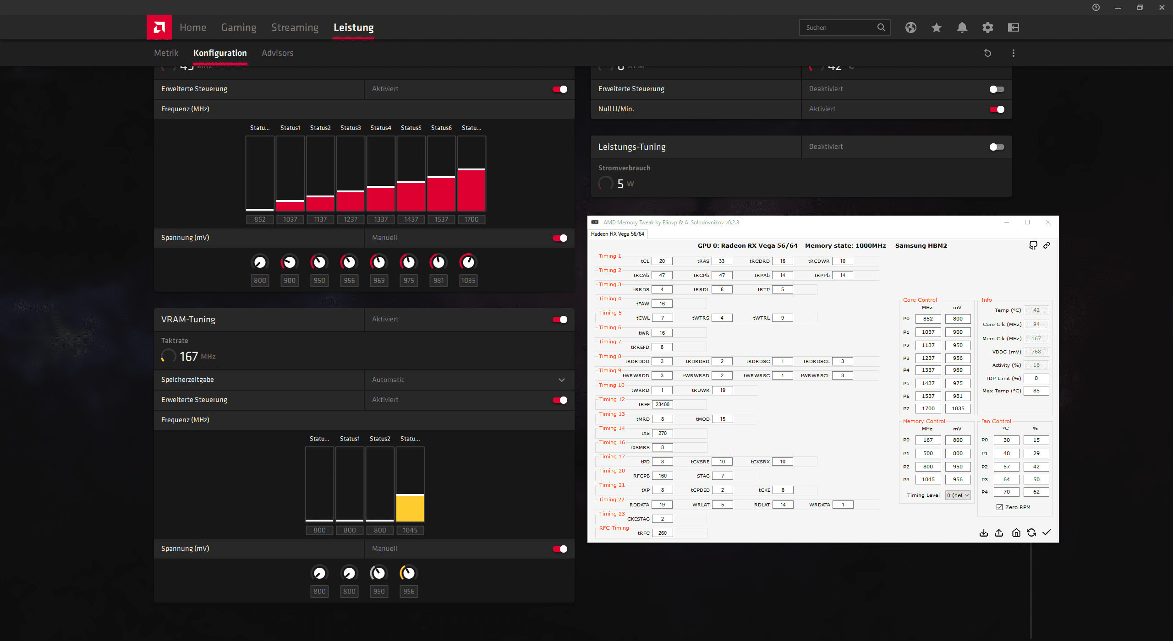The height and width of the screenshot is (641, 1173).
Task: Toggle VRAM Spannung (mV) Manuell switch
Action: (560, 549)
